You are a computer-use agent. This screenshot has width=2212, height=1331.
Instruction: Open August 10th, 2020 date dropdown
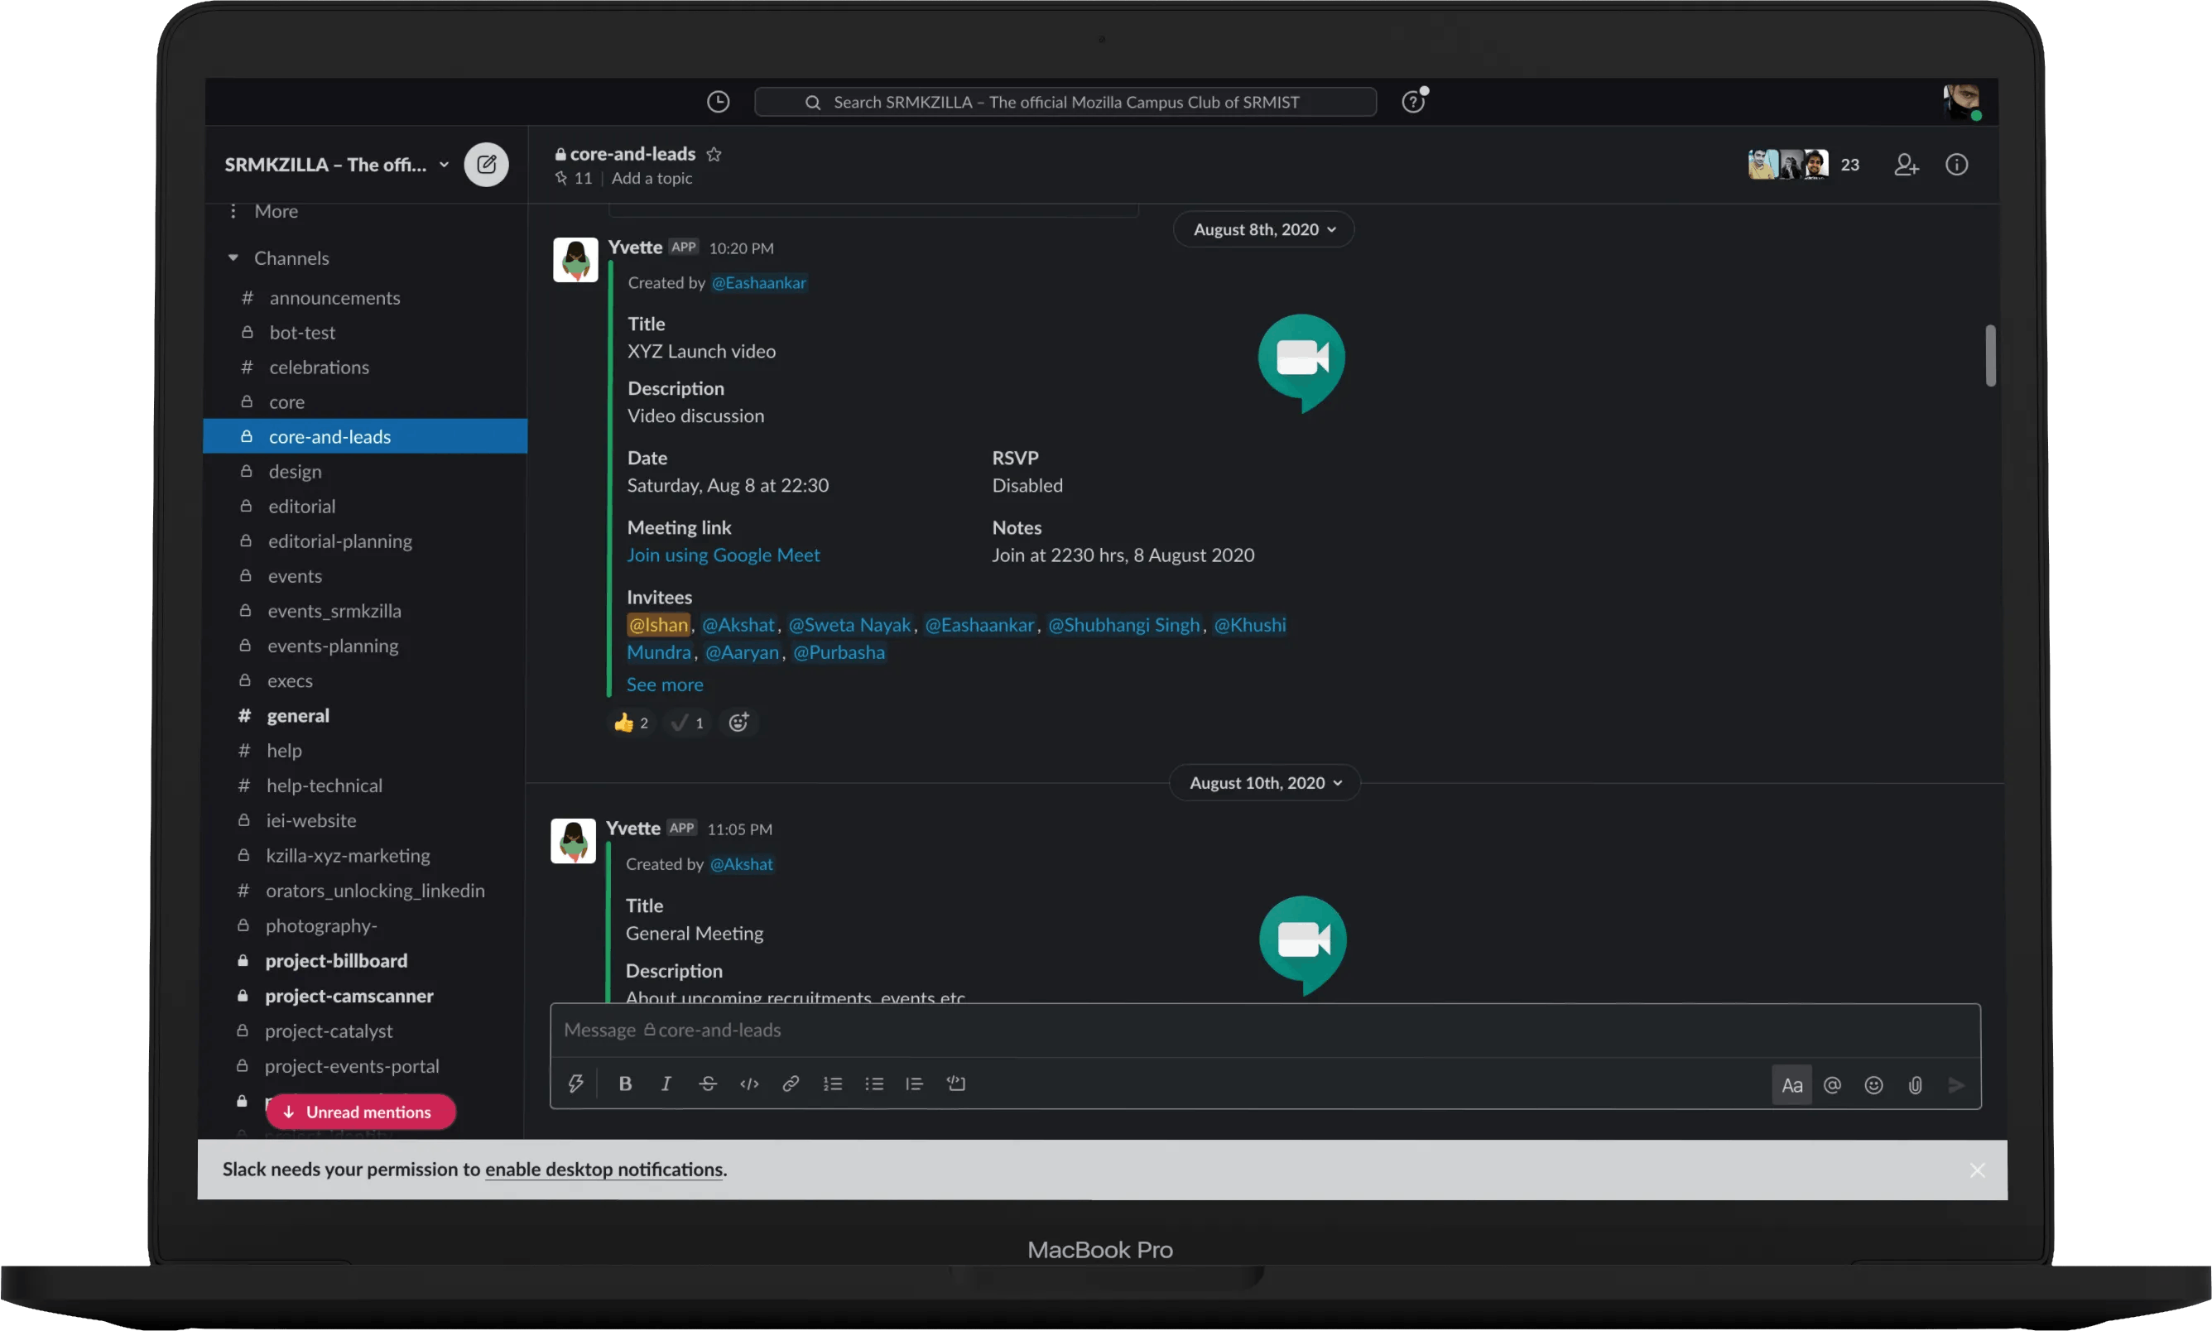tap(1265, 783)
